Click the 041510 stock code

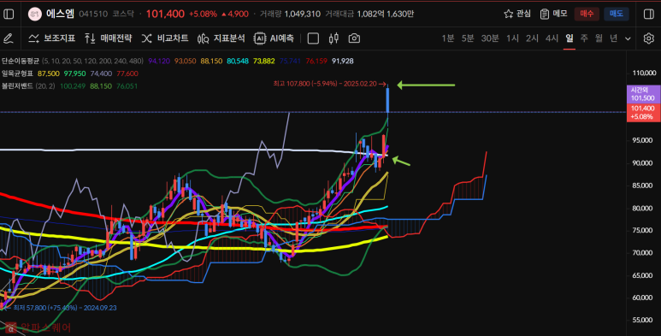(93, 15)
